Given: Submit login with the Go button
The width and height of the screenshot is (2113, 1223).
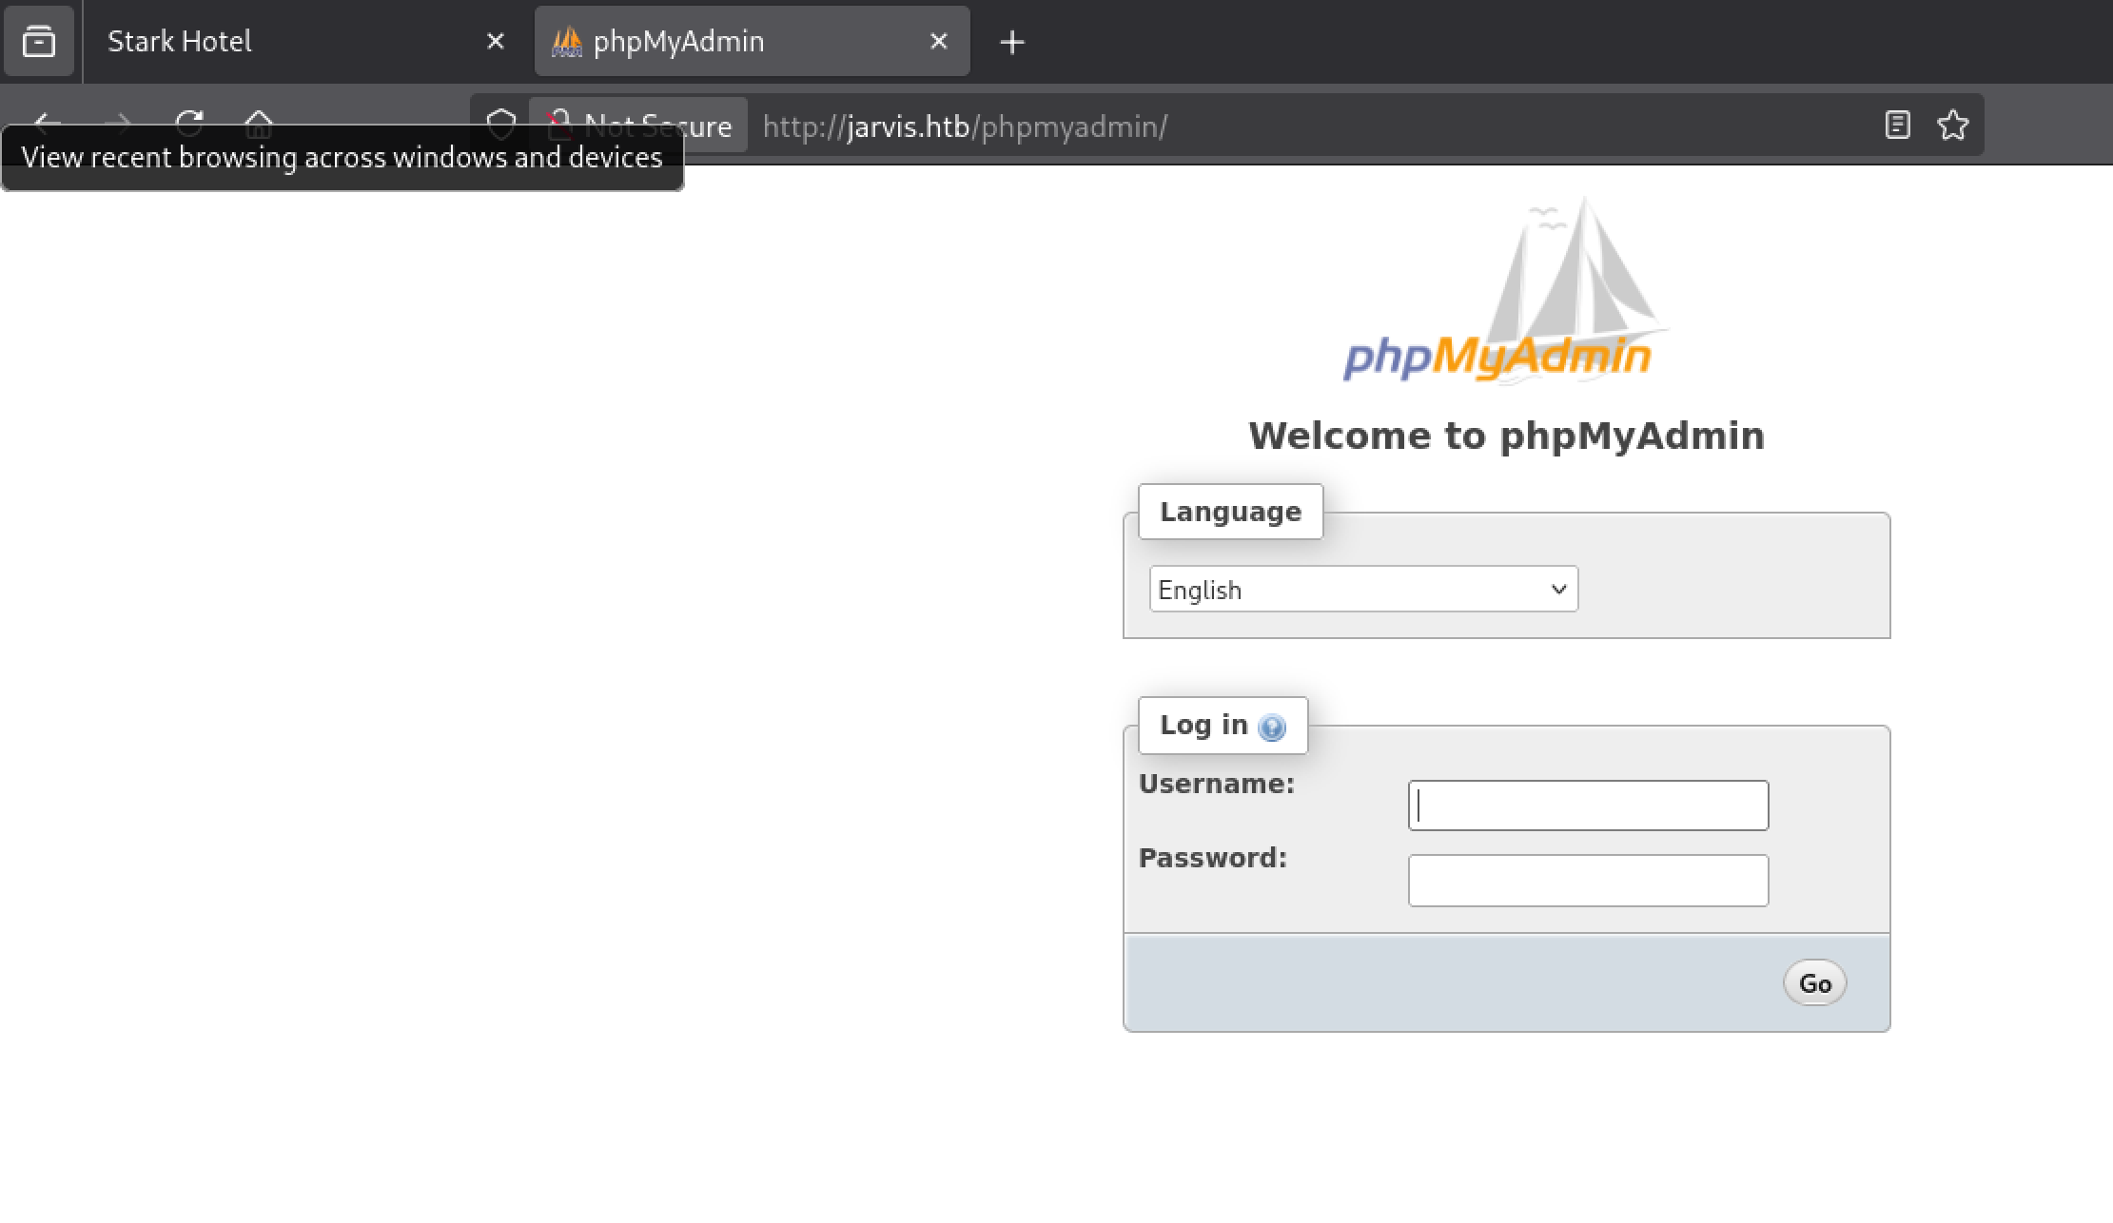Looking at the screenshot, I should (1814, 983).
